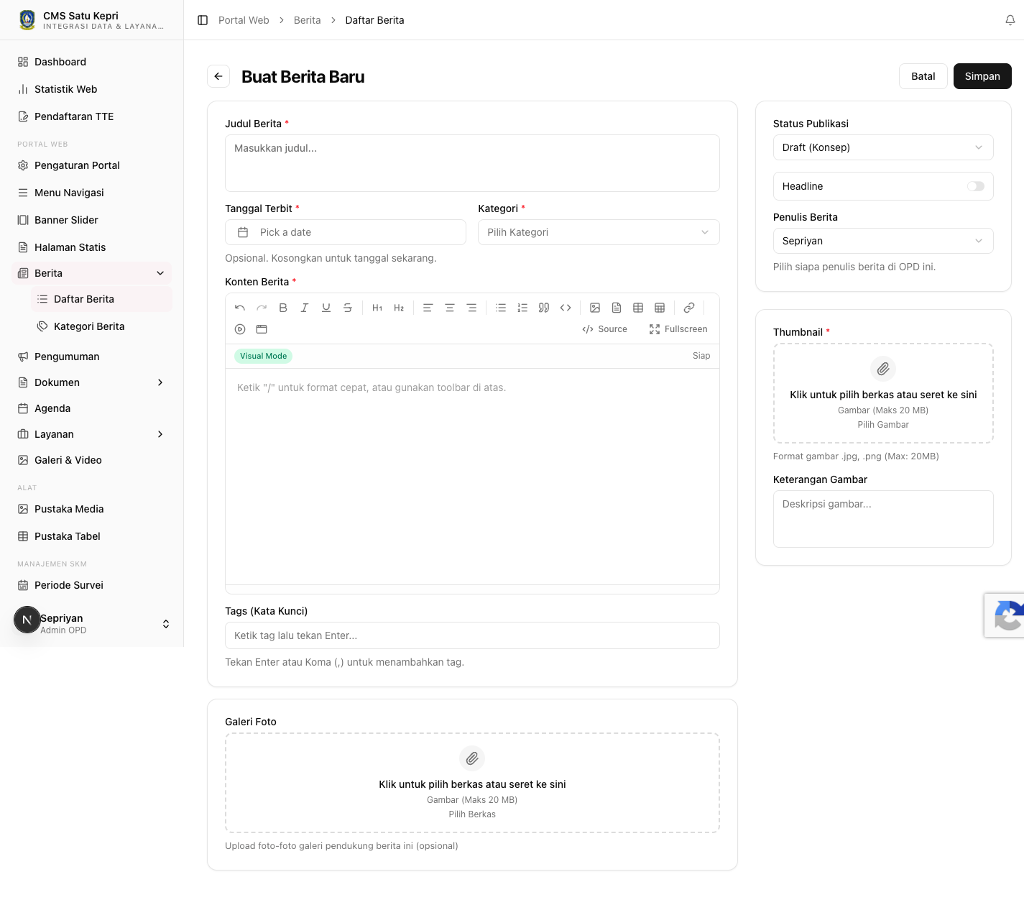
Task: Click the Judul Berita input field
Action: point(472,163)
